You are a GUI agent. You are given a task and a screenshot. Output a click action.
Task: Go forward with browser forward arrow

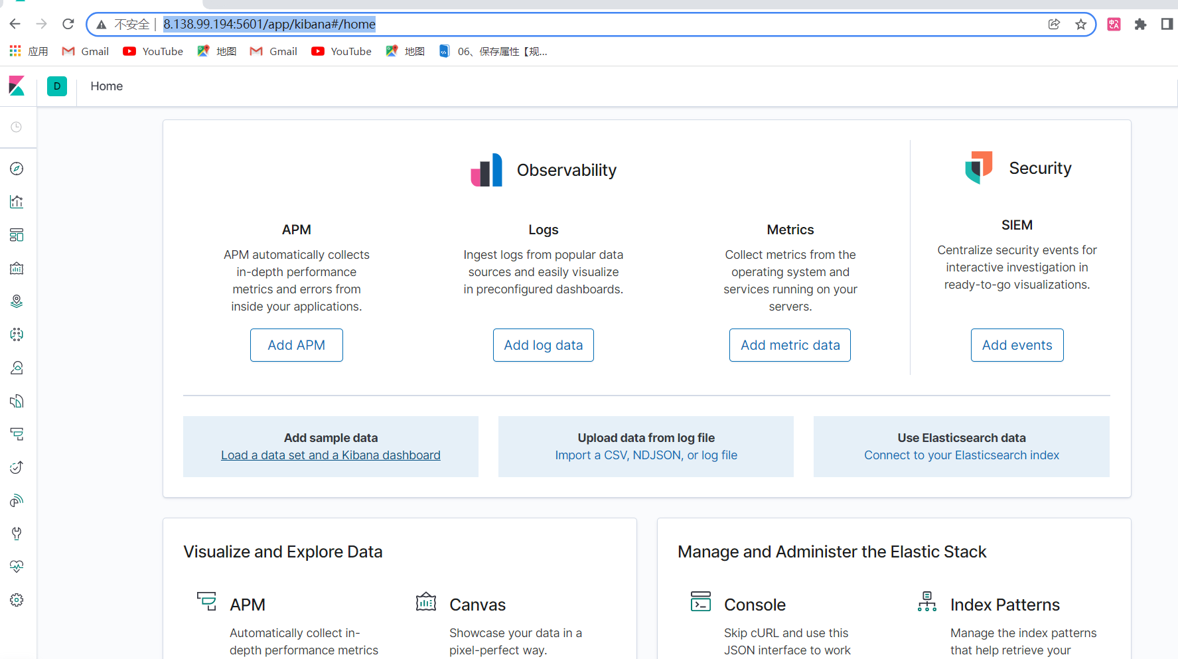click(x=42, y=24)
